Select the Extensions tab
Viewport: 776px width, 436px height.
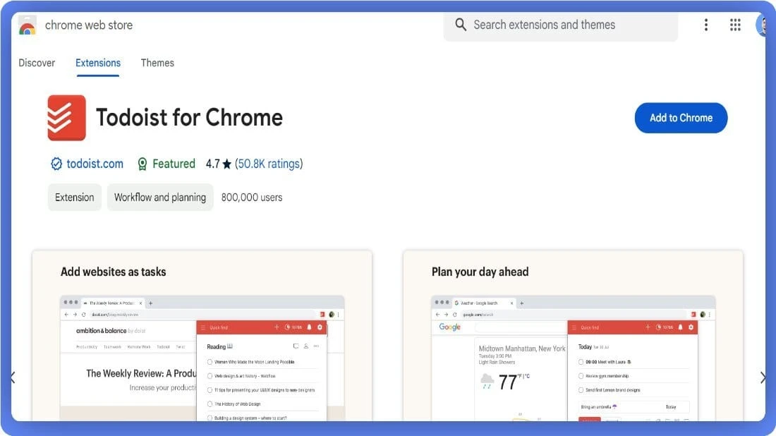[98, 63]
